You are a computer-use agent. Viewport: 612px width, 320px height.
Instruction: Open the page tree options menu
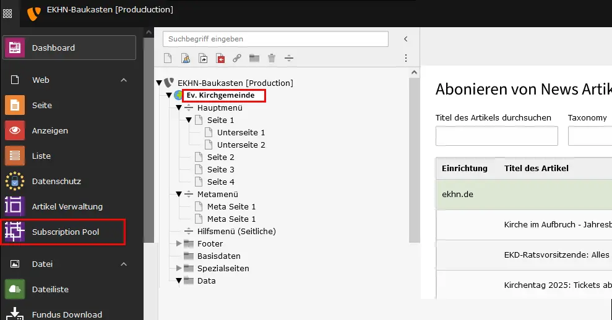pos(406,58)
